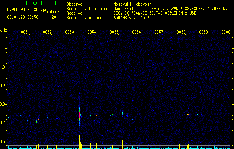234x149 pixels.
Task: Click the 'Observer' field label
Action: click(x=76, y=4)
